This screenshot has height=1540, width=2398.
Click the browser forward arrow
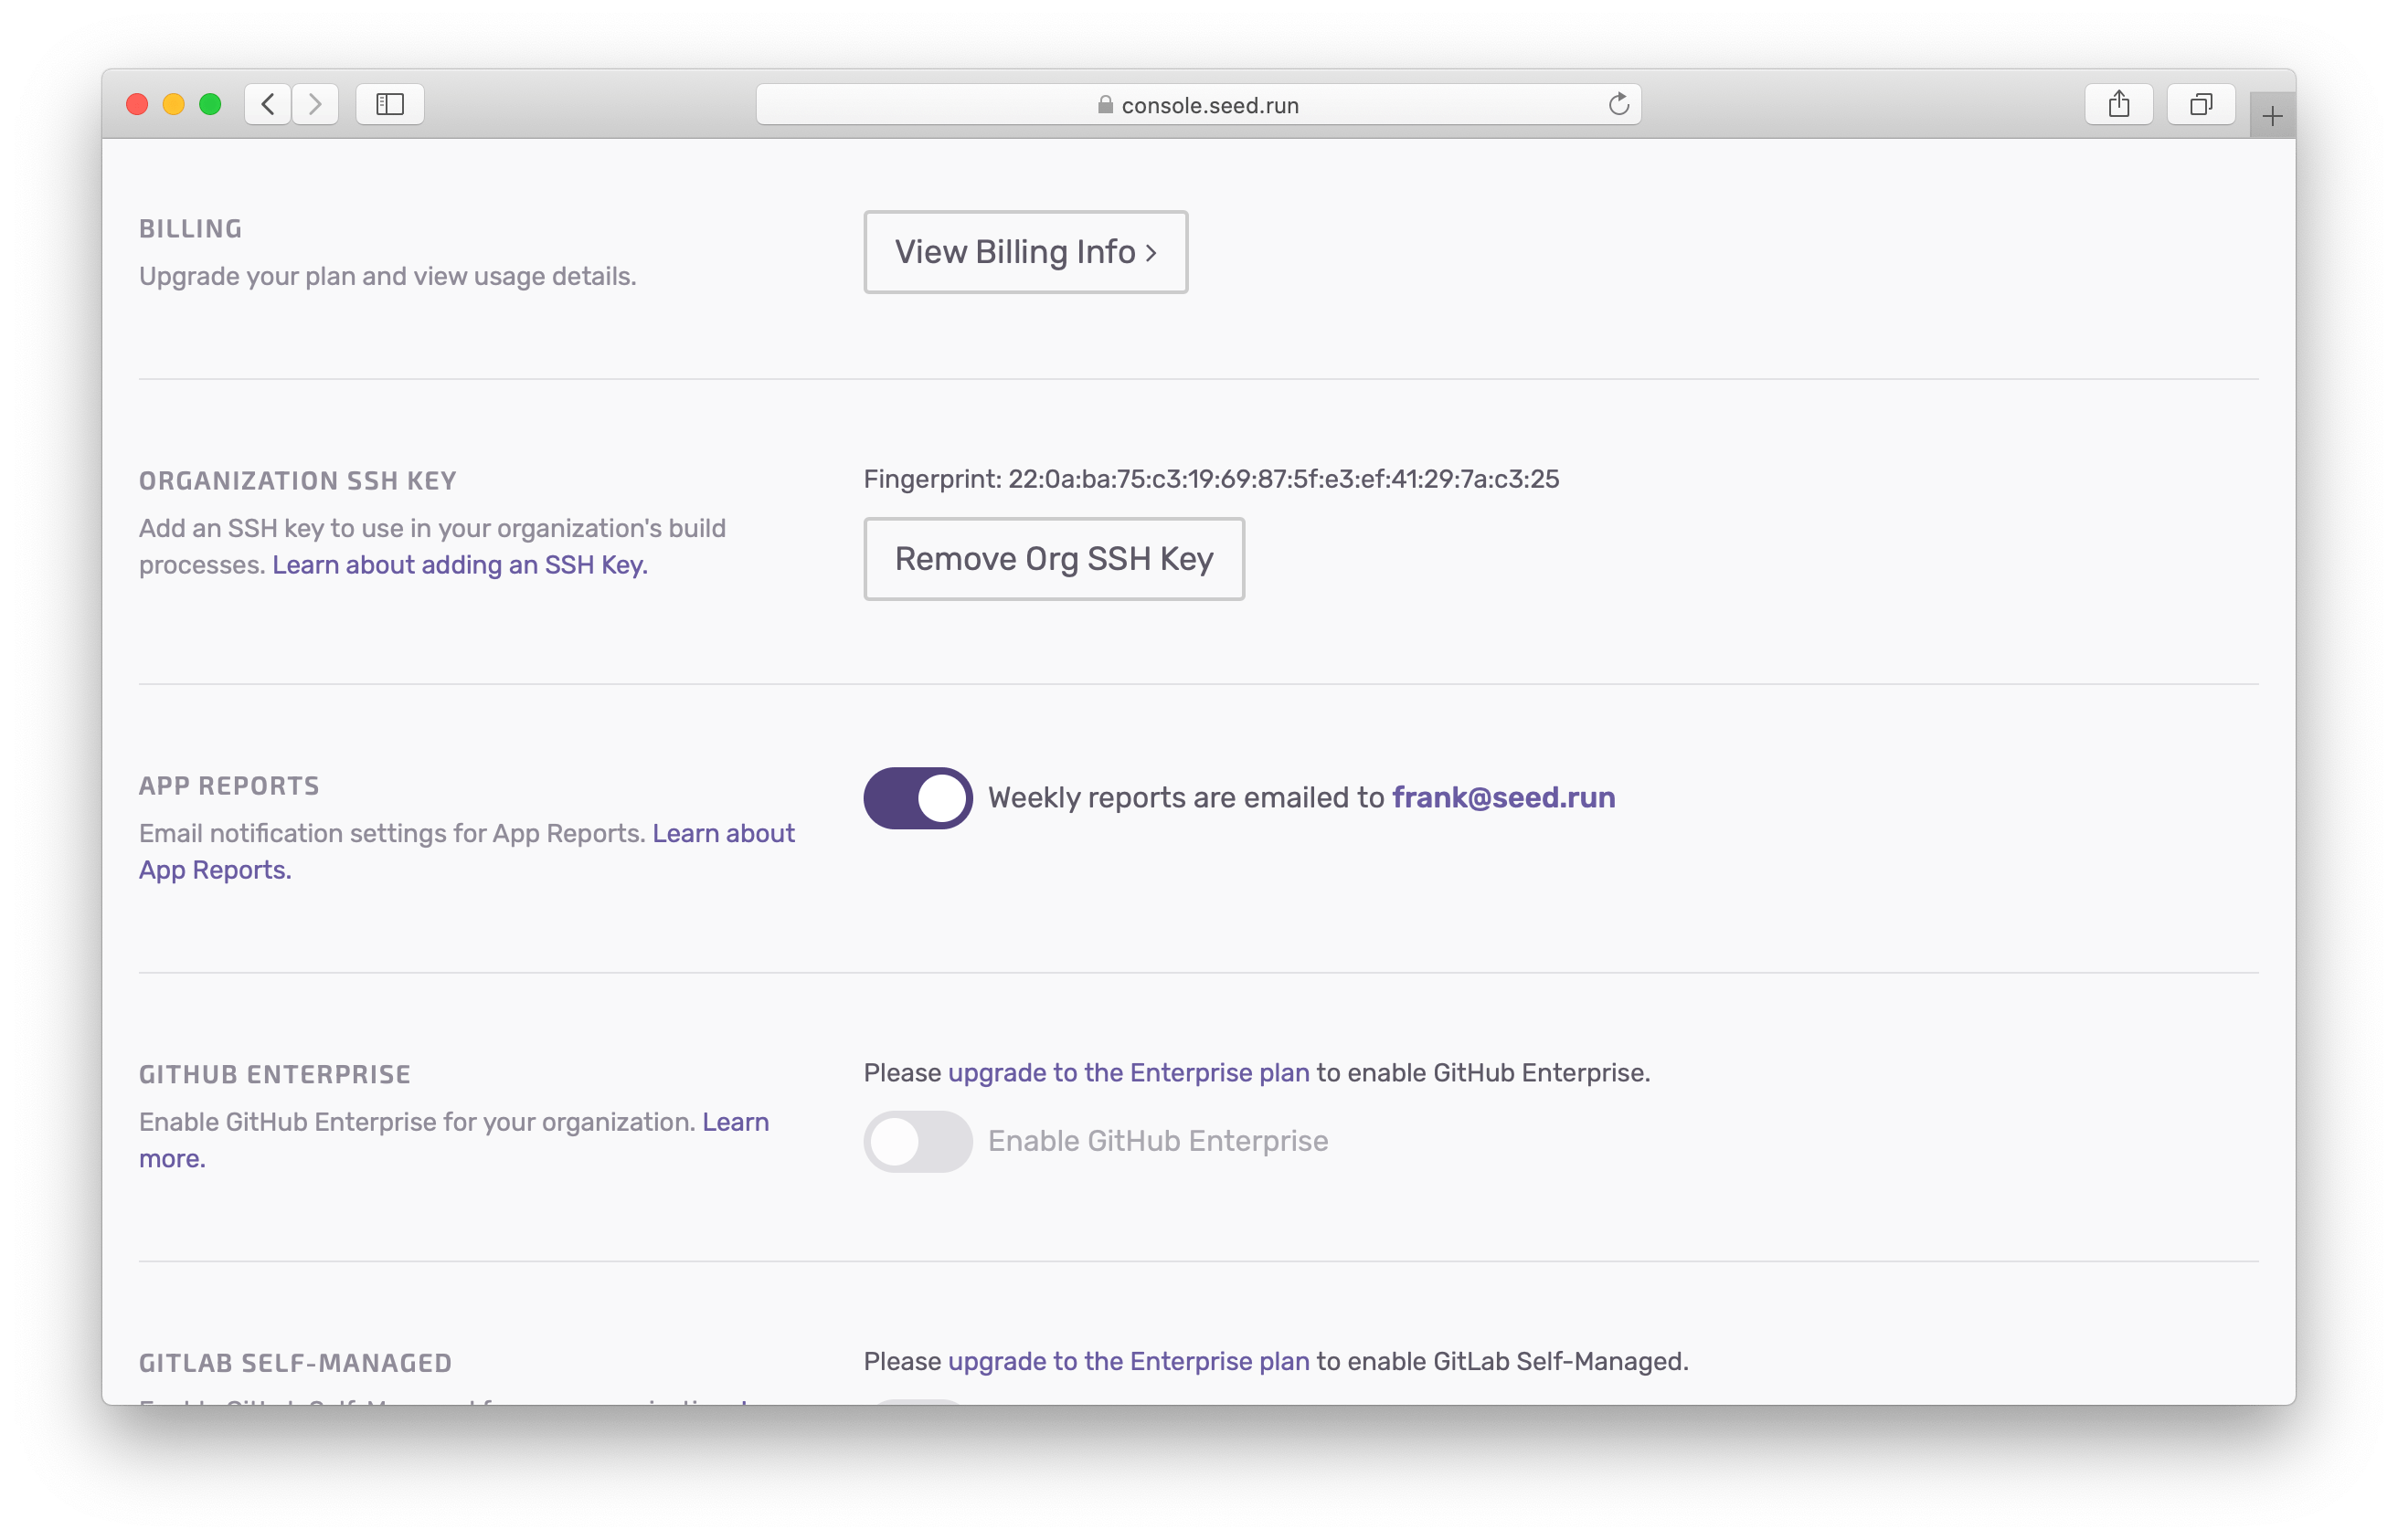315,104
